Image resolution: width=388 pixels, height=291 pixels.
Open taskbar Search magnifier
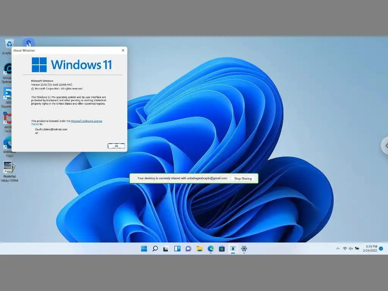pos(155,249)
